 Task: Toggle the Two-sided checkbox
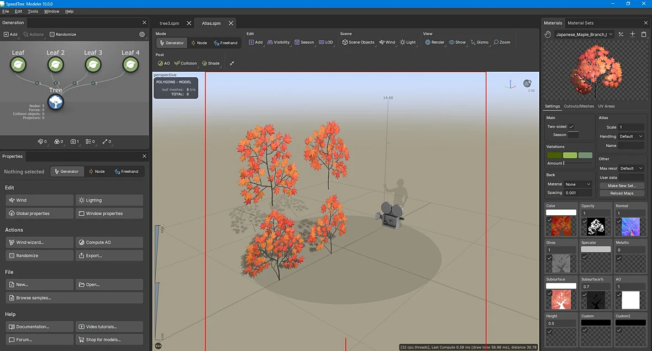tap(571, 127)
